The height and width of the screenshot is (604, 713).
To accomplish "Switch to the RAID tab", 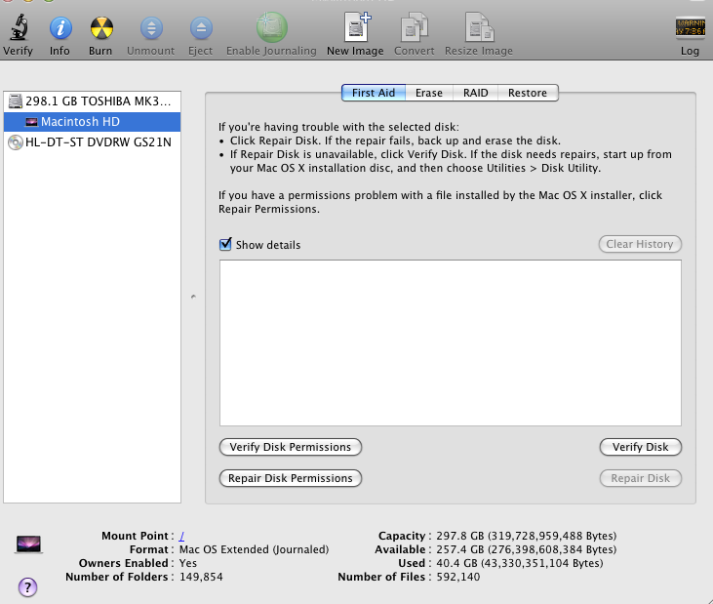I will pyautogui.click(x=476, y=93).
